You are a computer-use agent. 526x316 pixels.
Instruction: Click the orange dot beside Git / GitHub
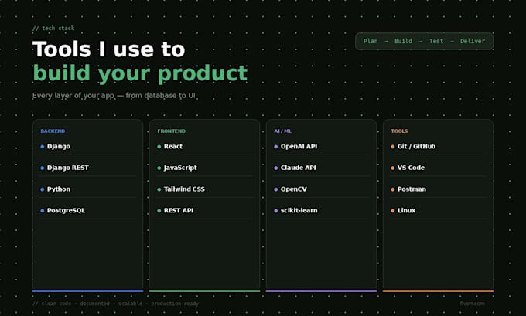coord(392,147)
